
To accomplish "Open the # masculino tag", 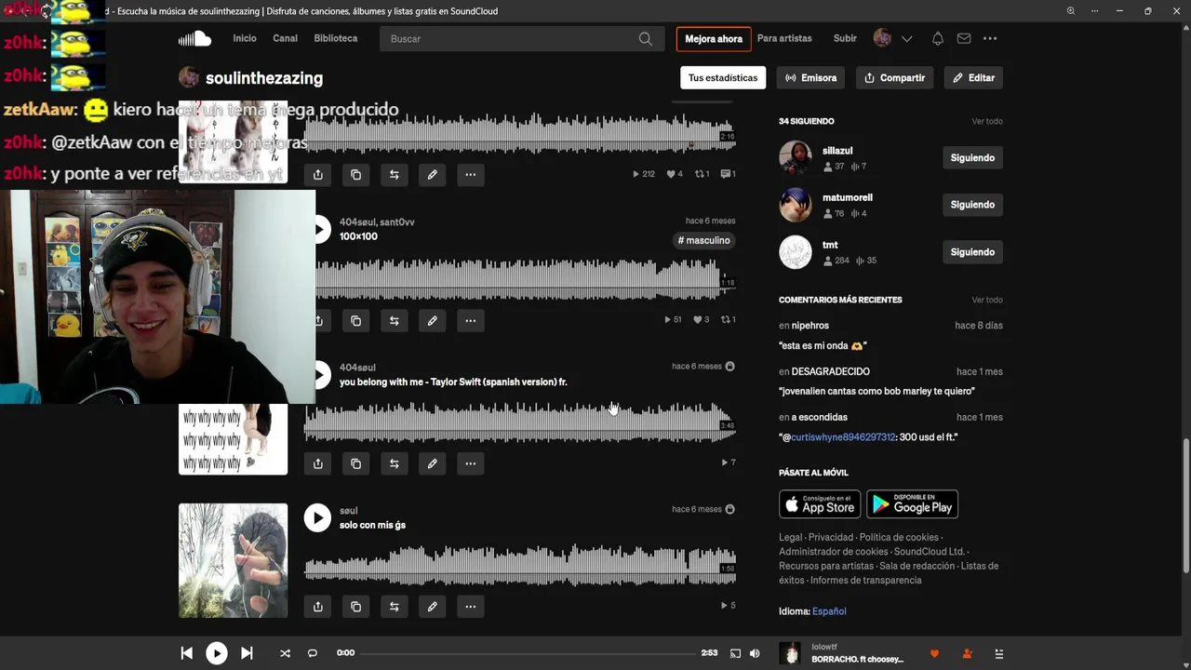I will point(703,240).
